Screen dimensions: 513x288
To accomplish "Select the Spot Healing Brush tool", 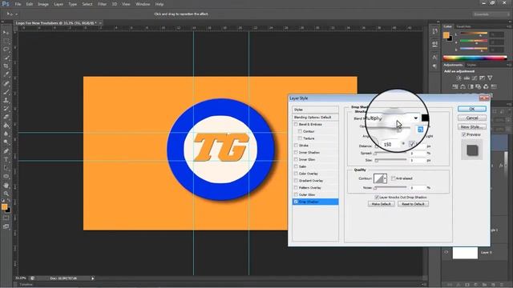I will point(6,83).
